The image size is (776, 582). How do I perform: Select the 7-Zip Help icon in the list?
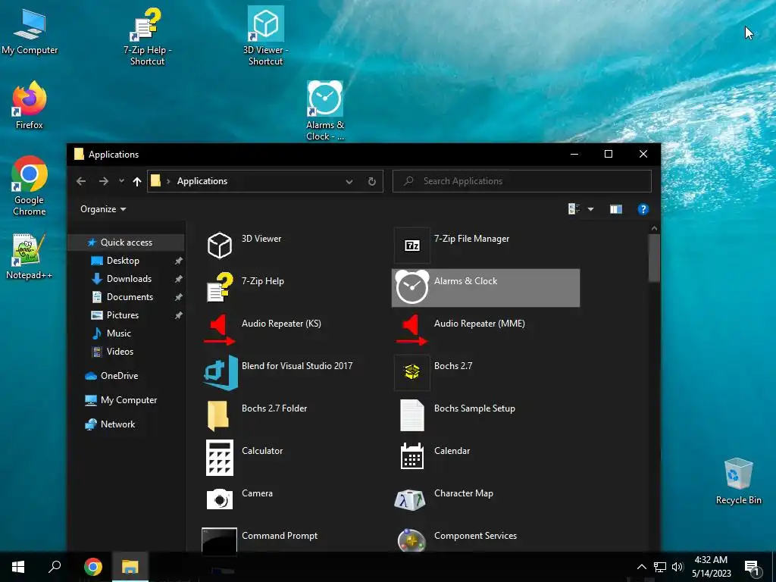pos(219,287)
